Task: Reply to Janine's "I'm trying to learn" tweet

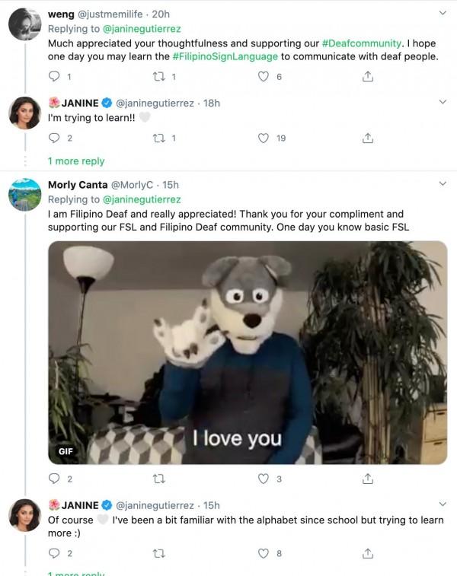Action: [54, 138]
